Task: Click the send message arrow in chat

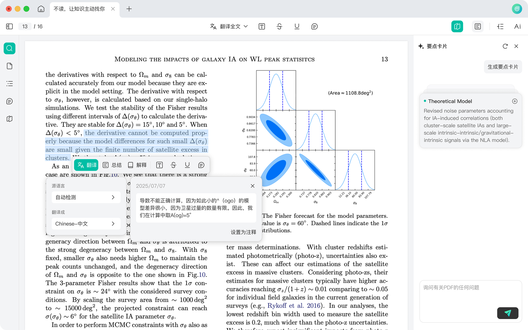Action: [508, 313]
